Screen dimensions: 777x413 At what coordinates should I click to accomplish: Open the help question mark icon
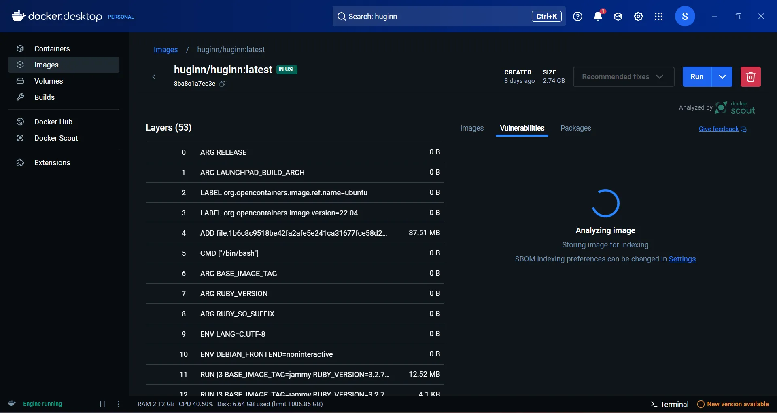[x=577, y=16]
